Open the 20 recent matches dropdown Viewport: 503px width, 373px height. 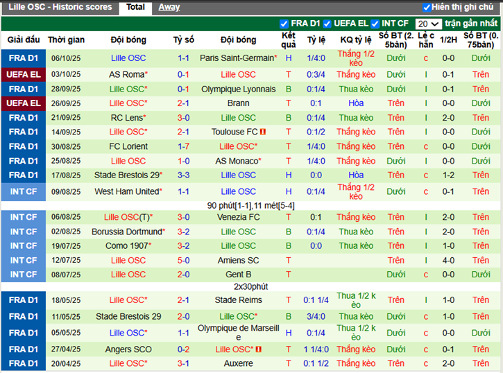coord(428,24)
